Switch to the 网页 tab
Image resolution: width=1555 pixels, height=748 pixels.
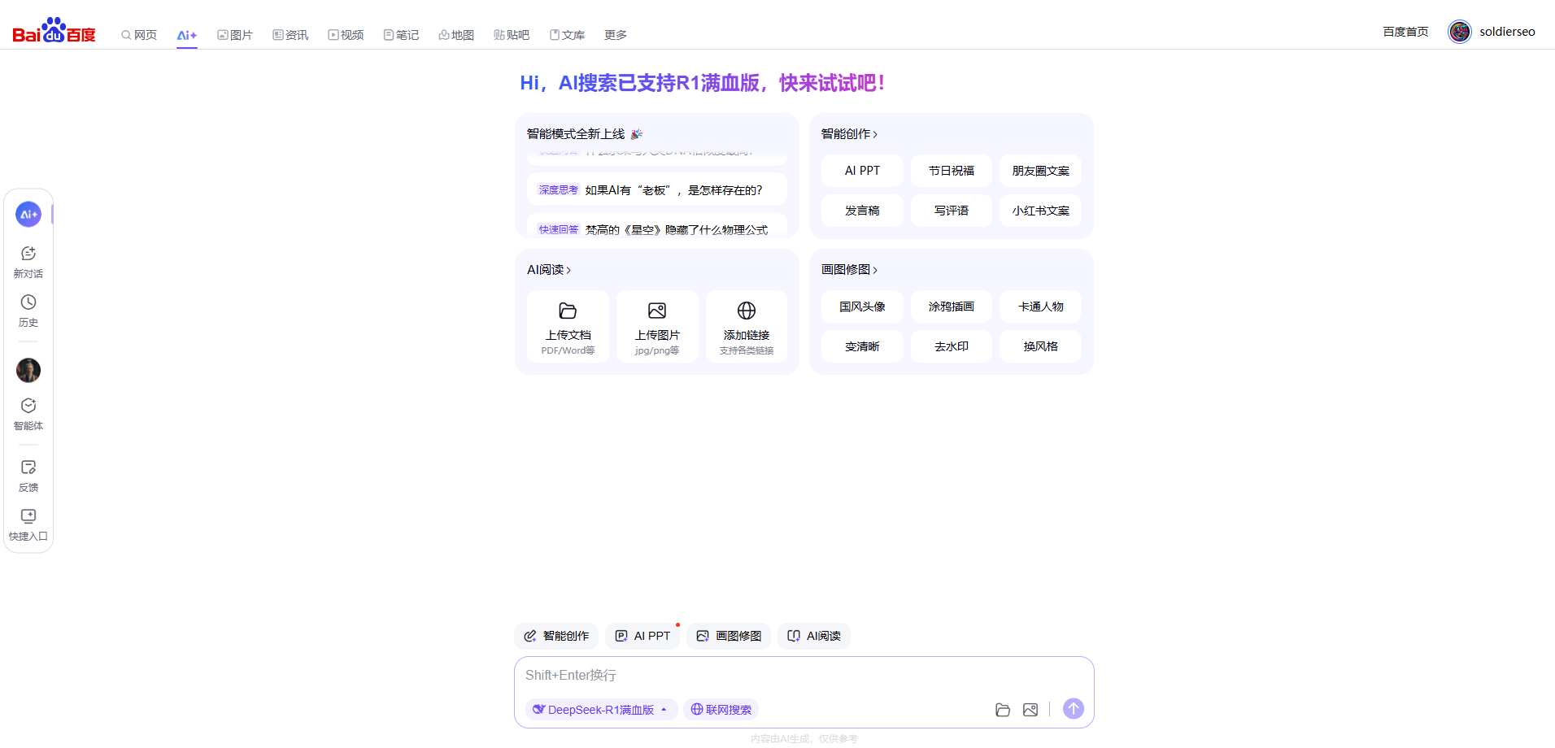point(139,35)
